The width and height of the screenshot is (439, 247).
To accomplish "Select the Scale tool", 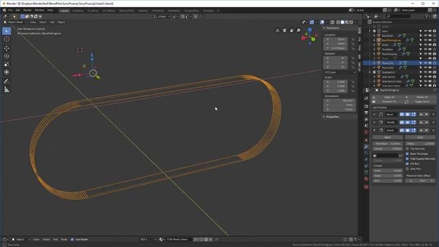I will click(6, 64).
